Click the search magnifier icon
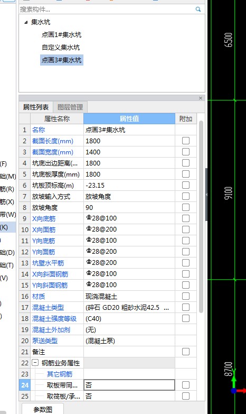The height and width of the screenshot is (414, 246). click(198, 10)
